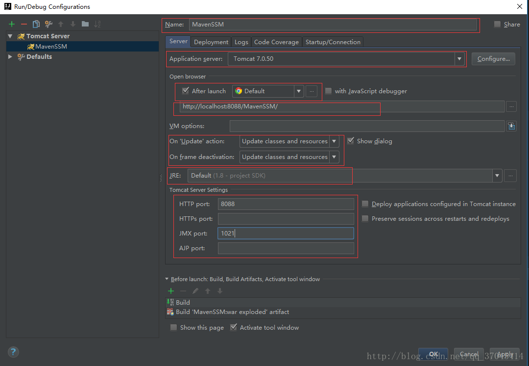Open the JRE browse ellipsis button
Screen dimensions: 529x366
510,176
